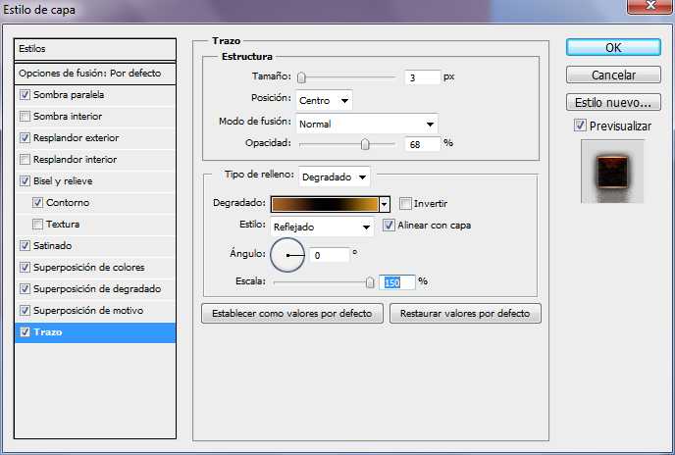Toggle the Previsualizar checkbox

click(x=580, y=126)
